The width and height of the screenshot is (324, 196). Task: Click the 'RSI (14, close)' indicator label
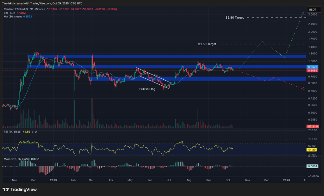(x=13, y=132)
